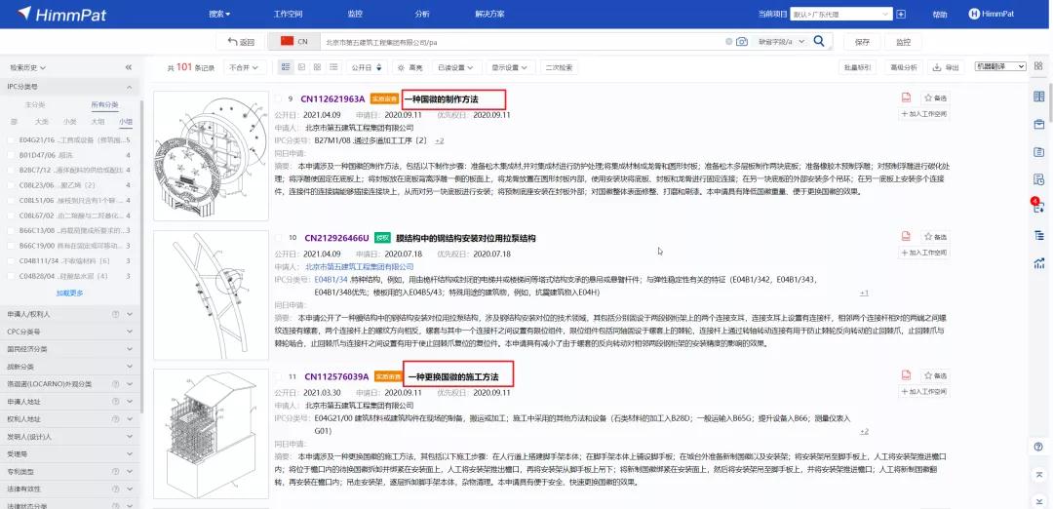Expand the CPC分类号 filter section
The height and width of the screenshot is (509, 1053).
(70, 332)
